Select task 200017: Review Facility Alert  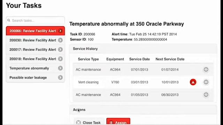tap(36, 49)
